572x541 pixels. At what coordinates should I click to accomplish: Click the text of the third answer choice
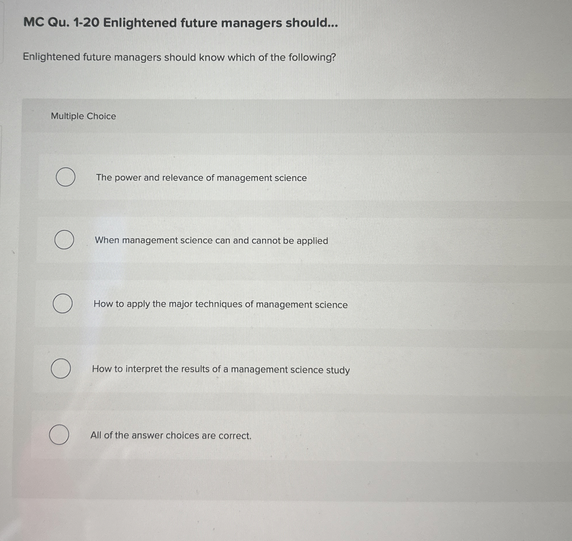tap(221, 304)
